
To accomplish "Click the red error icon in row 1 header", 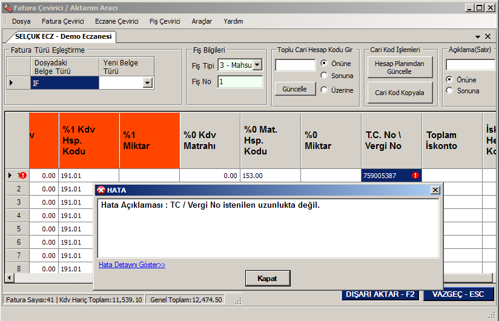I will tap(23, 176).
